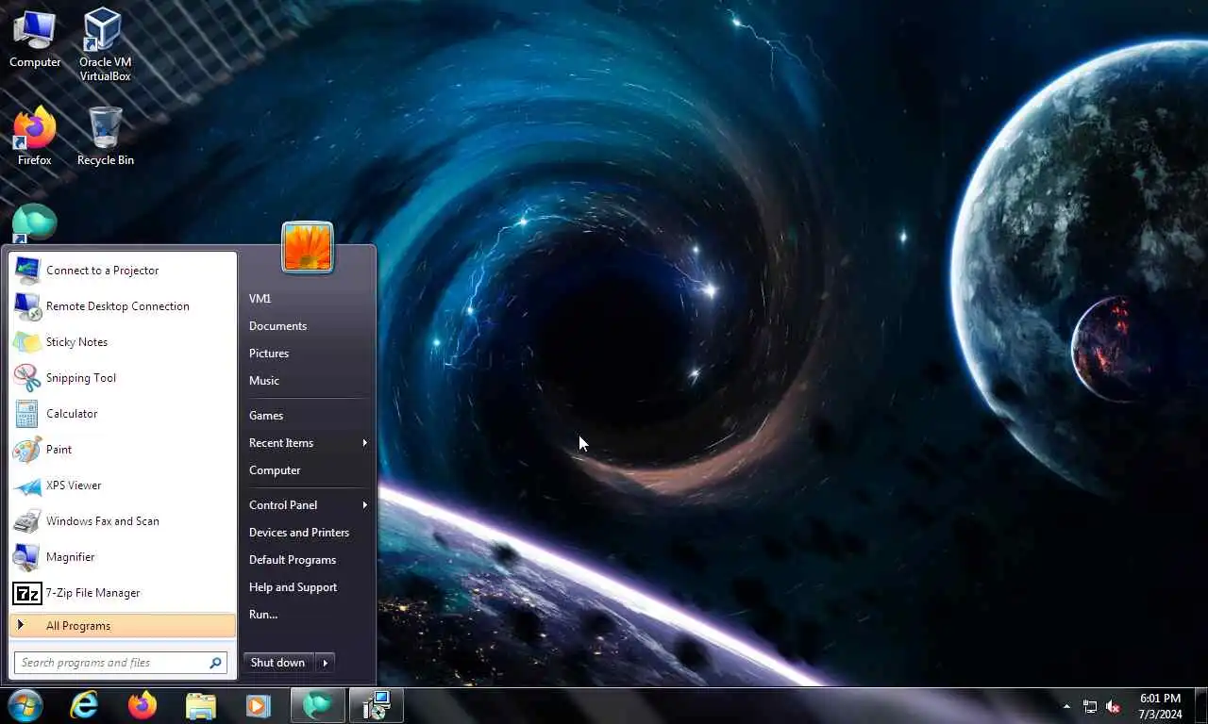Expand the All Programs list

point(123,626)
